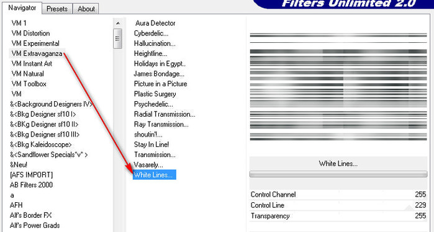Choose James Bondage... filter
The image size is (434, 232).
click(159, 74)
